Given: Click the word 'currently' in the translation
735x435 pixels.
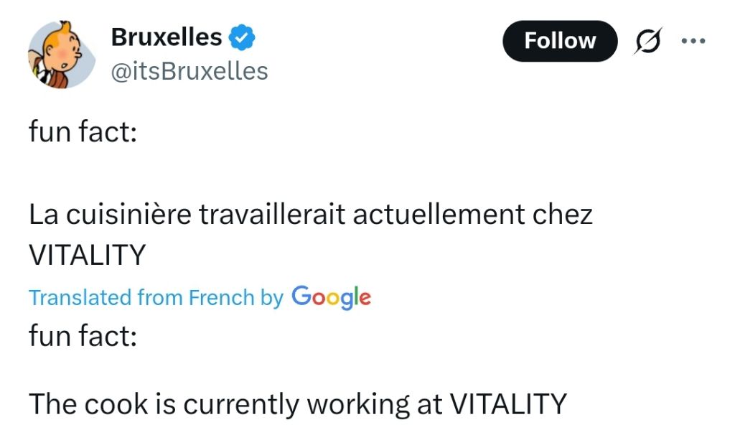Looking at the screenshot, I should [x=241, y=405].
